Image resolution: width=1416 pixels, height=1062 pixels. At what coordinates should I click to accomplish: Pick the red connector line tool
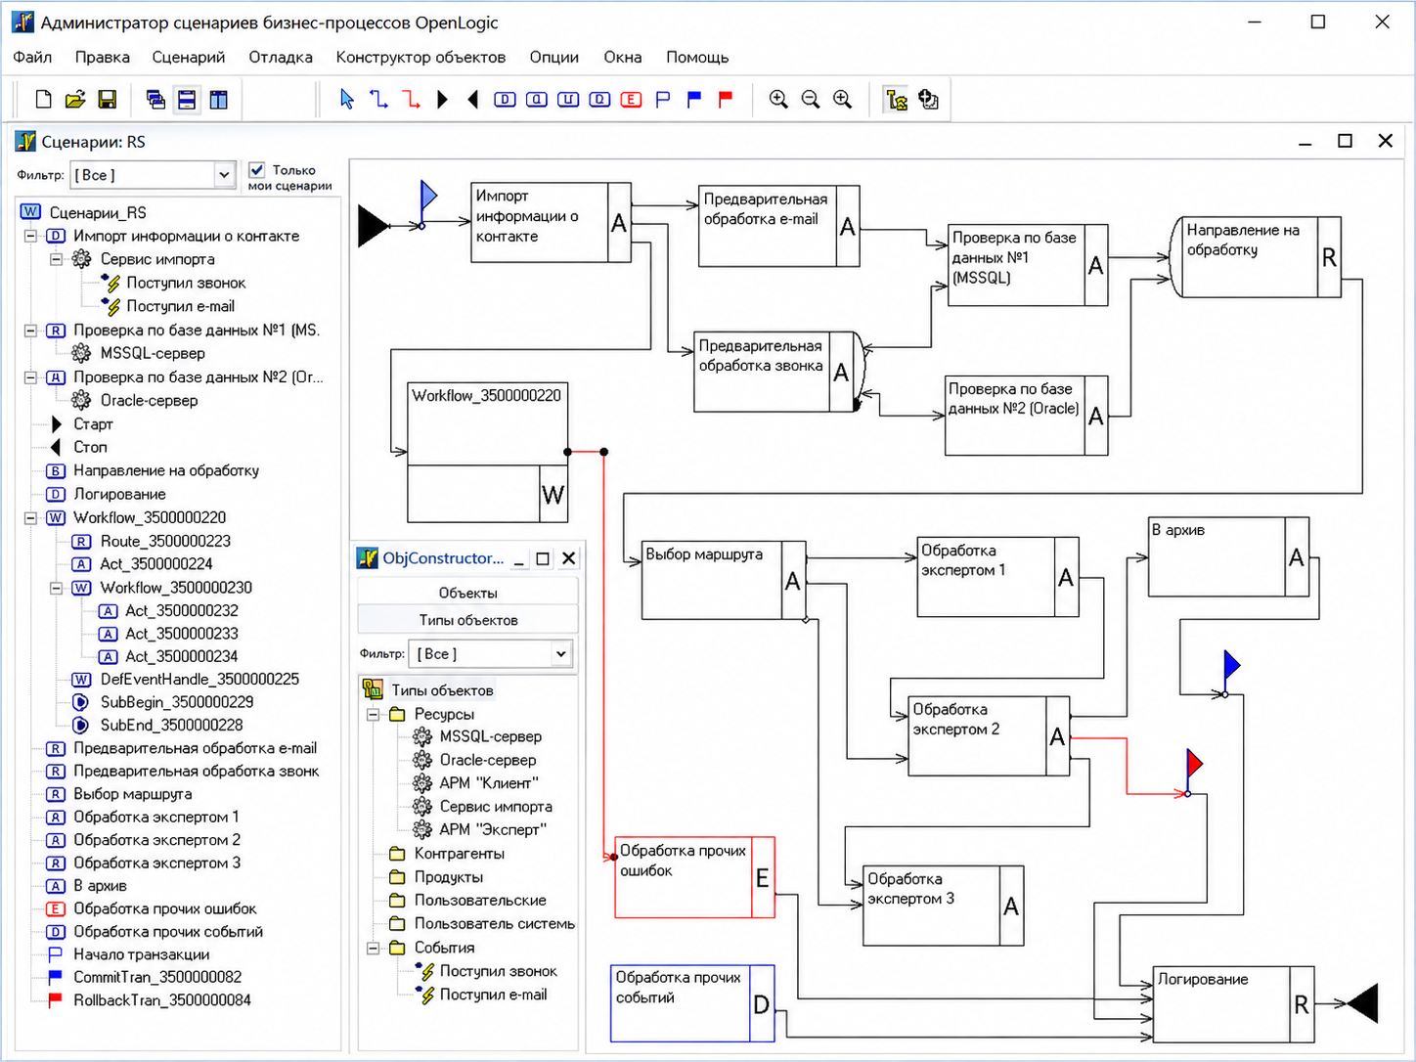coord(411,99)
